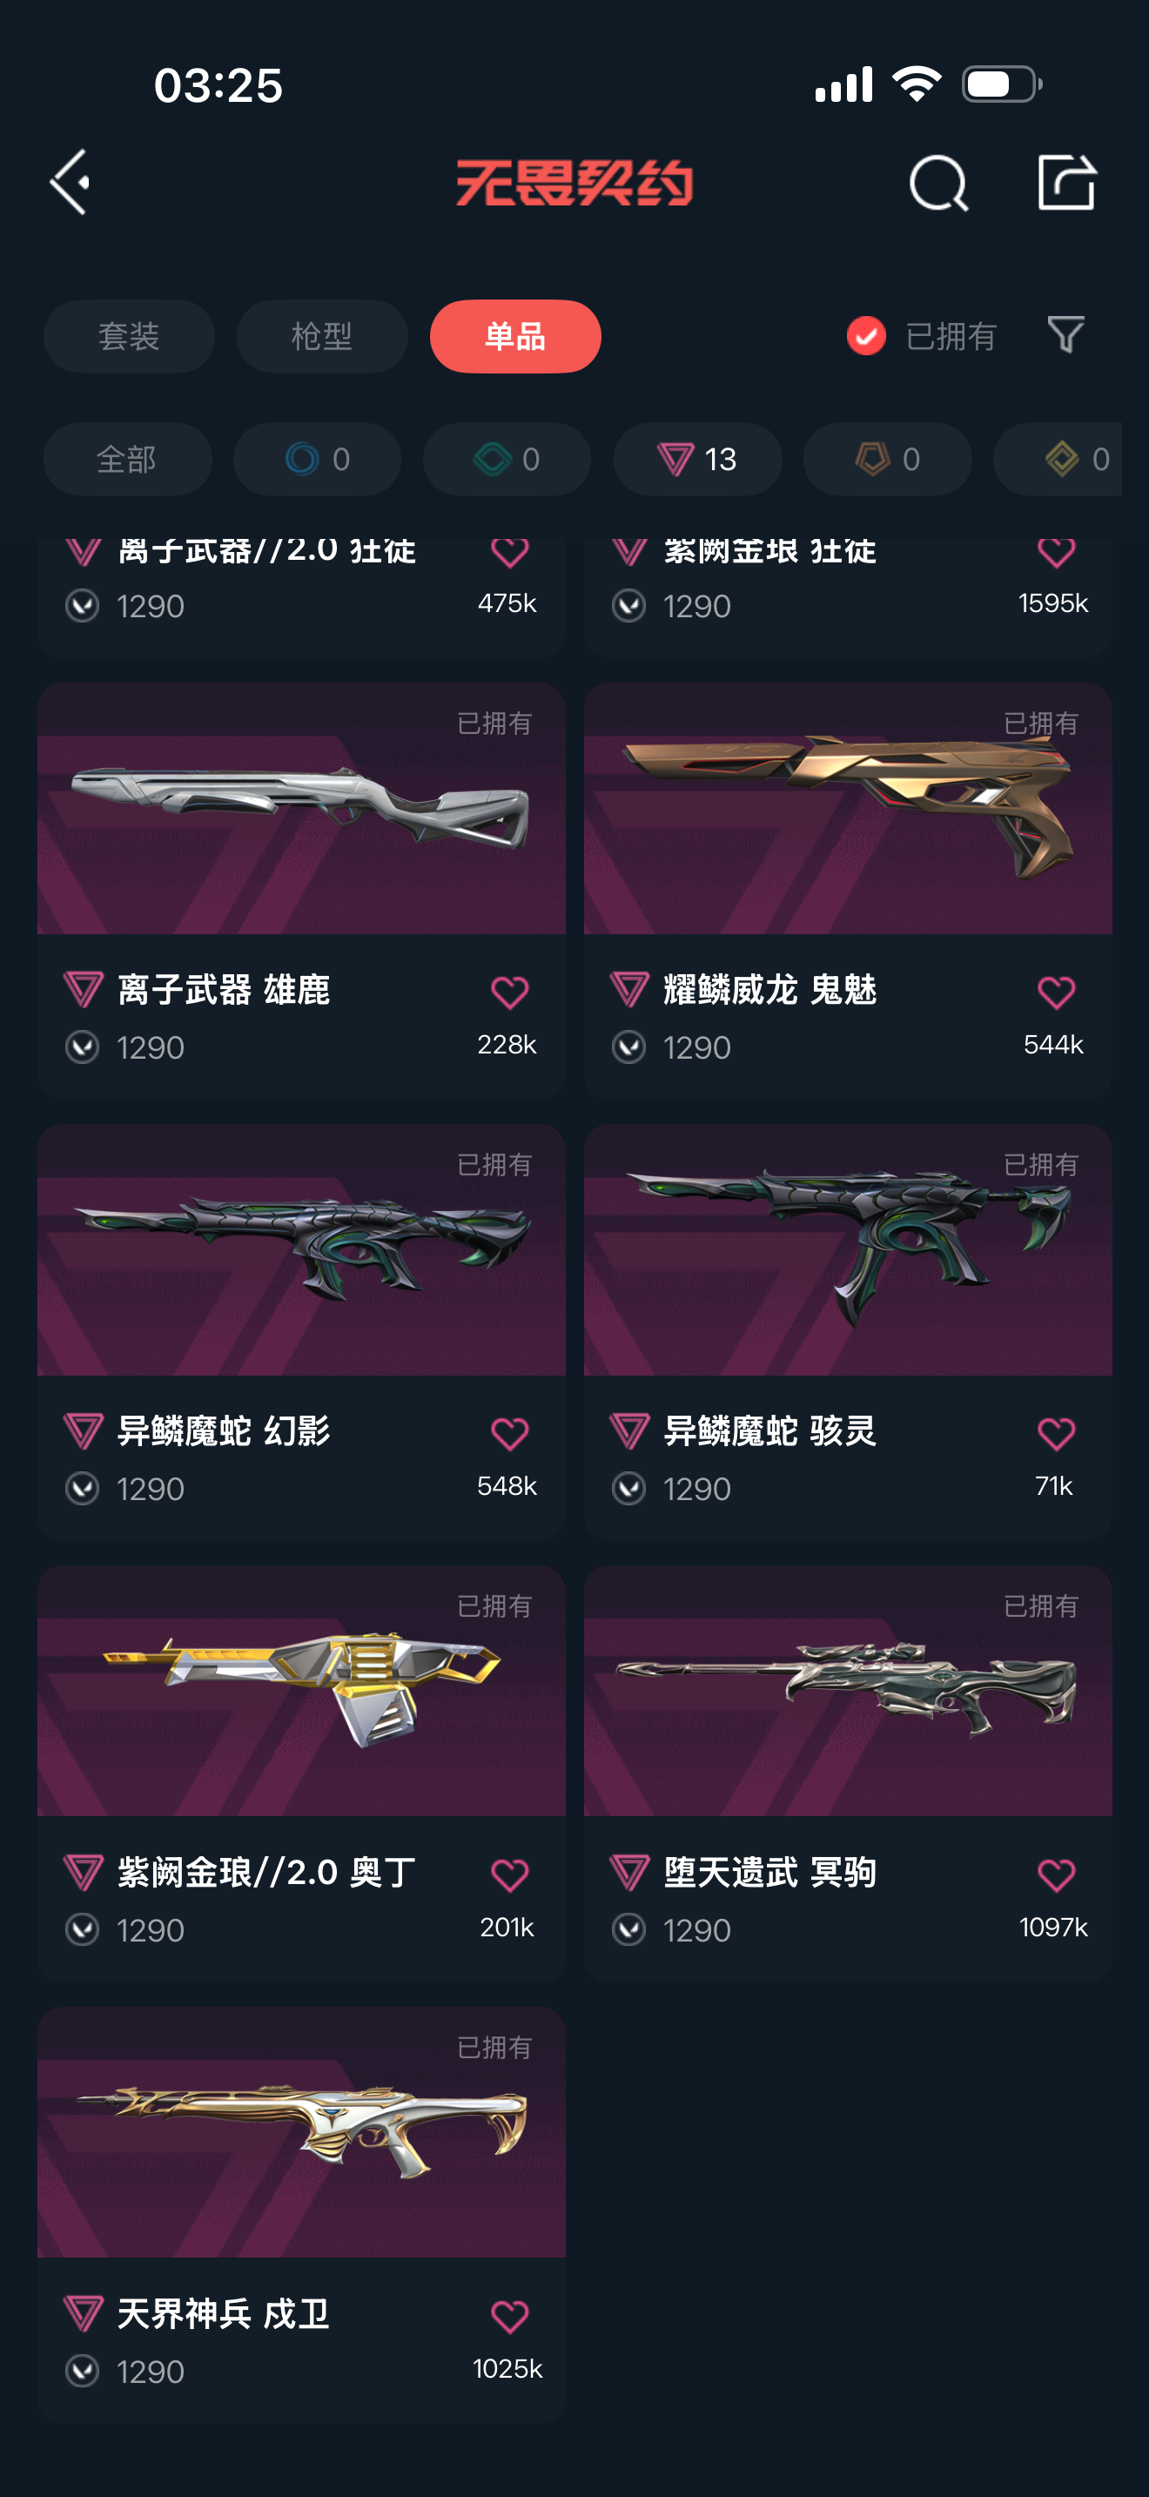1149x2497 pixels.
Task: Switch to the 套装 tab
Action: pos(129,336)
